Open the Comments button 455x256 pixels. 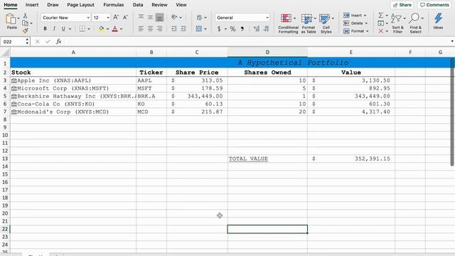tap(434, 5)
